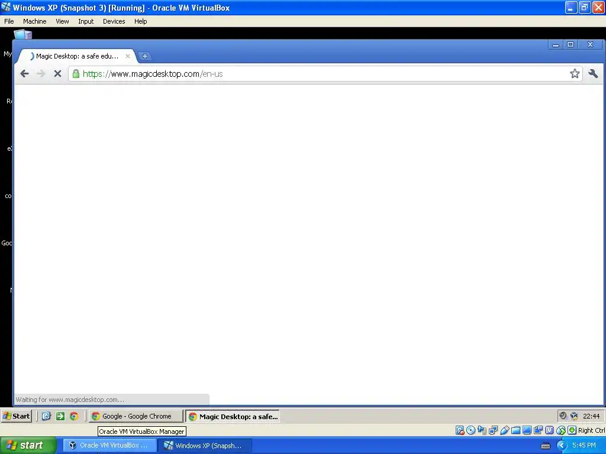The image size is (606, 454).
Task: Click the optical disc status icon
Action: pyautogui.click(x=470, y=430)
